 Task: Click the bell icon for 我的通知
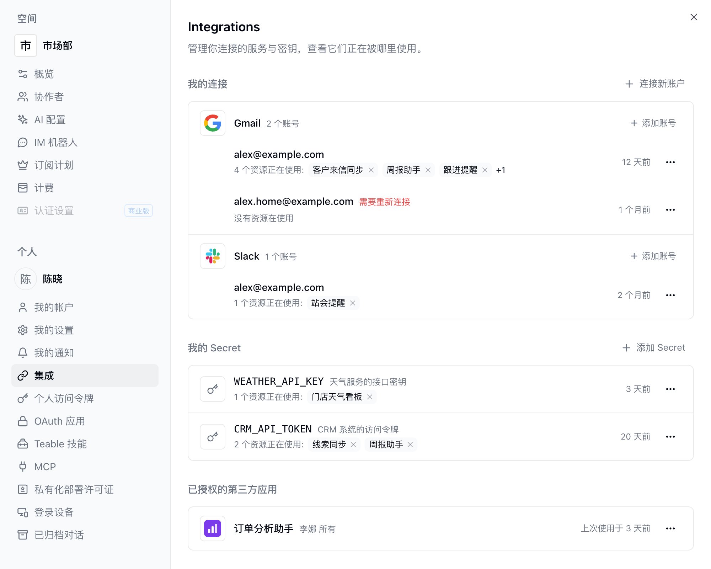click(x=23, y=353)
